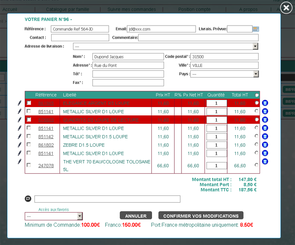Viewport: 295px width, 245px height.
Task: Remove THE VERT 70 EAU/COLOGNE item
Action: (x=265, y=162)
